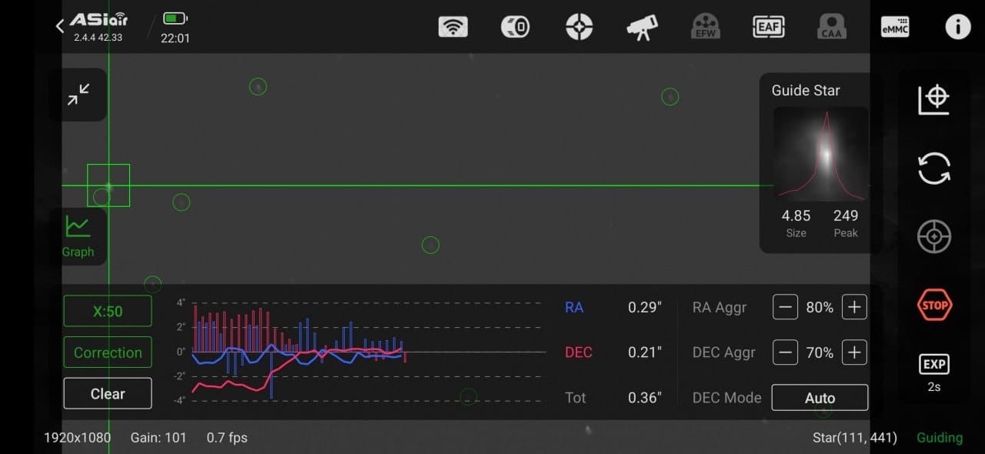Open the EFW filter wheel settings
The height and width of the screenshot is (454, 985).
pyautogui.click(x=706, y=27)
